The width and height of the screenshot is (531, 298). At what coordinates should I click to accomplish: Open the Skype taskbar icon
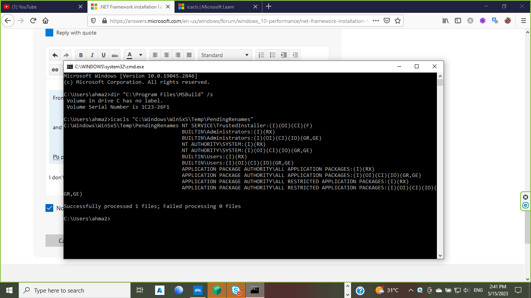pyautogui.click(x=236, y=290)
